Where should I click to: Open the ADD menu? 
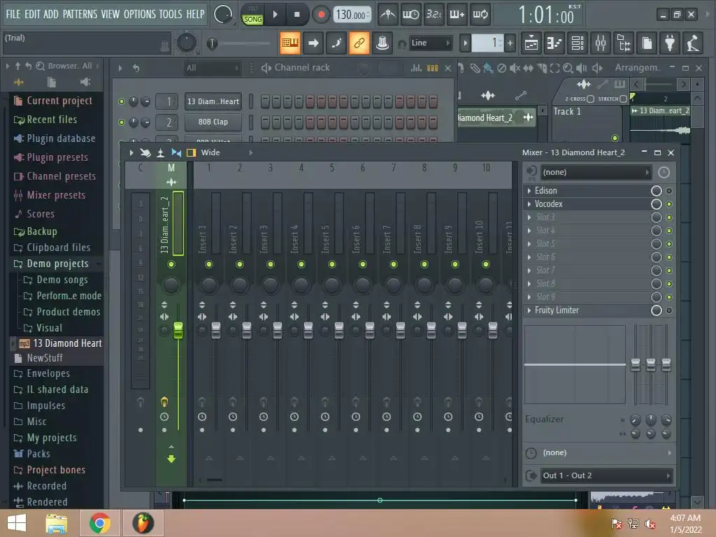pos(50,14)
